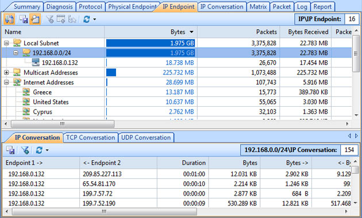Click the tab scroll-left arrow in lower pane
Screen dimensions: 362x218
pos(349,136)
